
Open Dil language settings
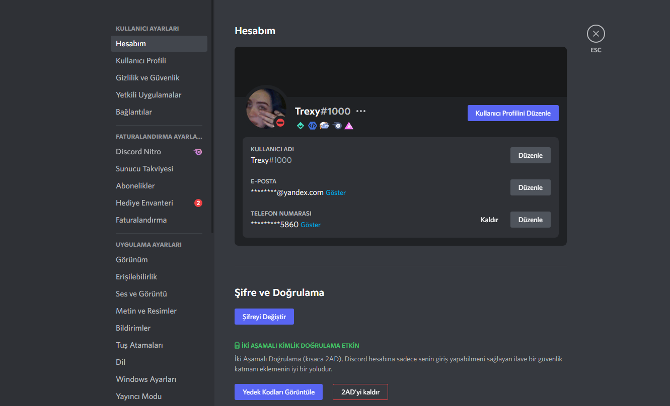(159, 362)
